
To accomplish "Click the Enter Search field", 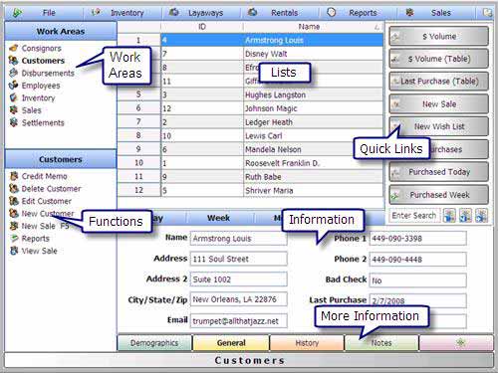I will coord(414,216).
